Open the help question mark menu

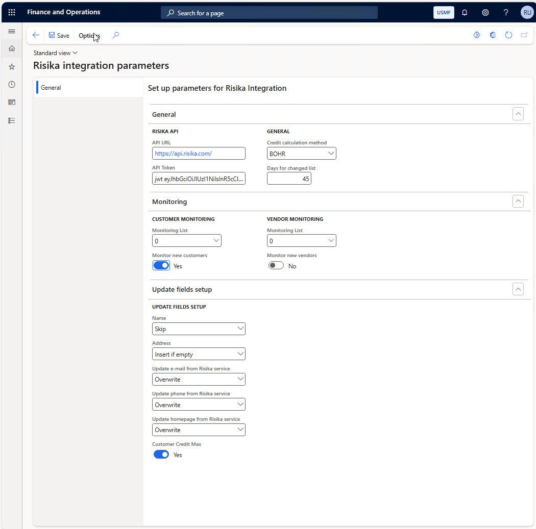pos(505,13)
